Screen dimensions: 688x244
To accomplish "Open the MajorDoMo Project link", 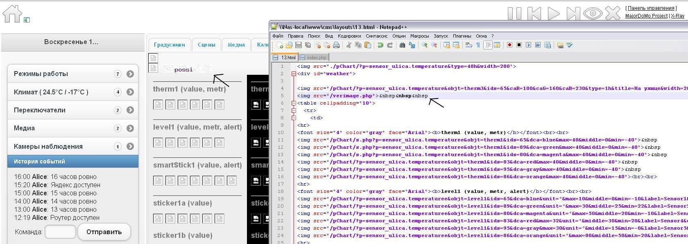I will coord(646,16).
